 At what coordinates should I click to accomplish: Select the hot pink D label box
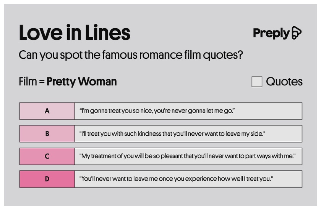point(47,179)
